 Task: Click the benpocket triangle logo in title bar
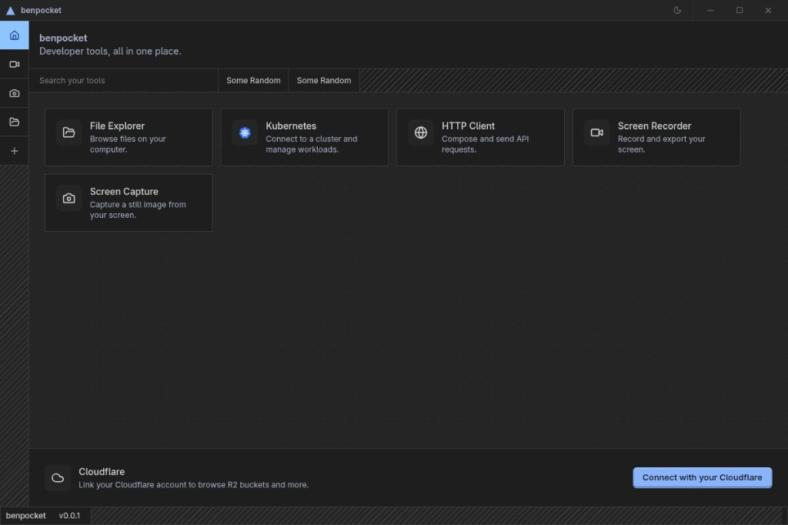coord(10,10)
